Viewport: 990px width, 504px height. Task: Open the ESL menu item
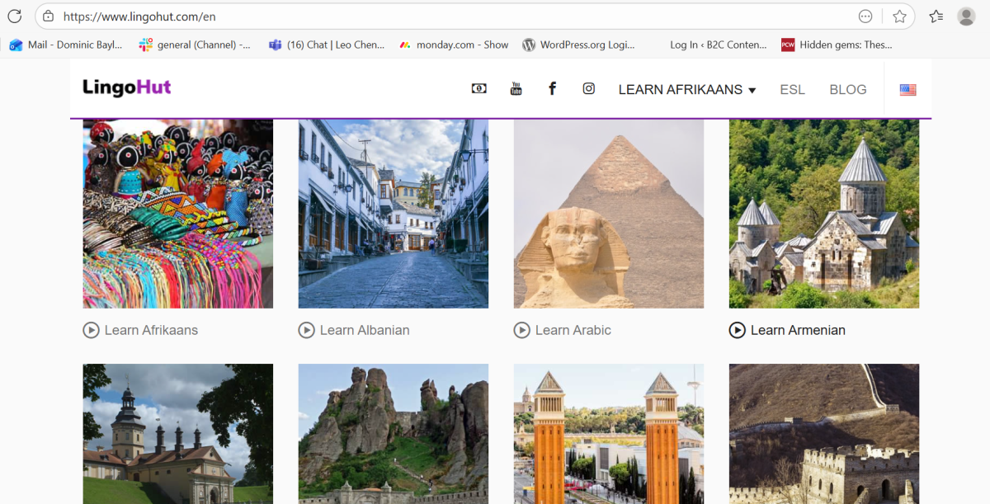click(x=792, y=90)
